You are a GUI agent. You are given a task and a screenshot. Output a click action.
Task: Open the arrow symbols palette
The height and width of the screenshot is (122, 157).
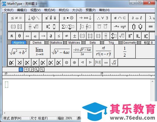(x=85, y=18)
